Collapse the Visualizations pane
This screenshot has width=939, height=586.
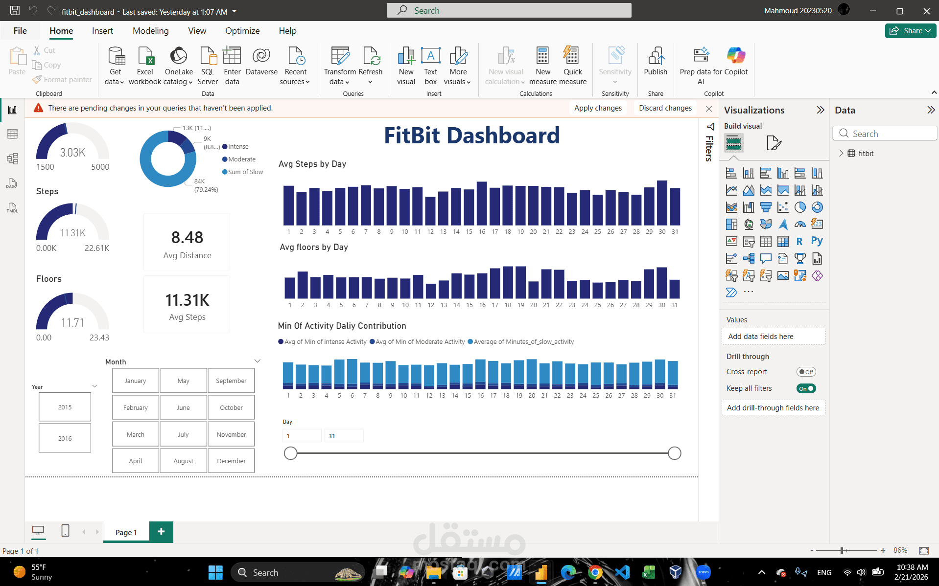pyautogui.click(x=821, y=110)
